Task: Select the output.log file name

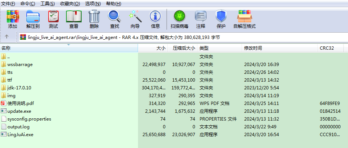Action: pos(19,127)
